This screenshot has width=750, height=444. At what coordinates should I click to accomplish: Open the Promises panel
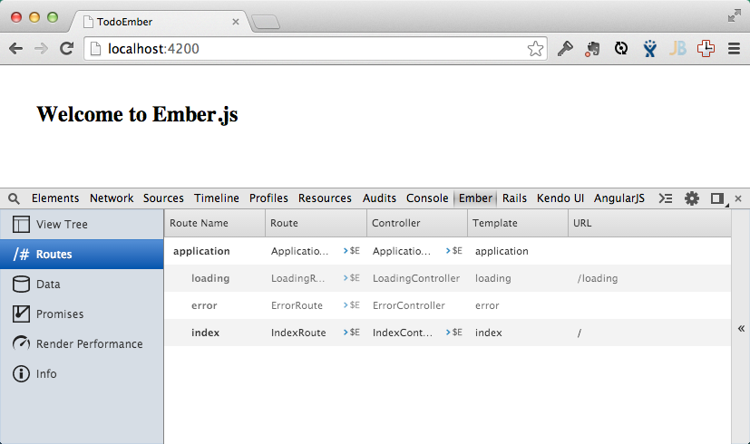point(82,314)
